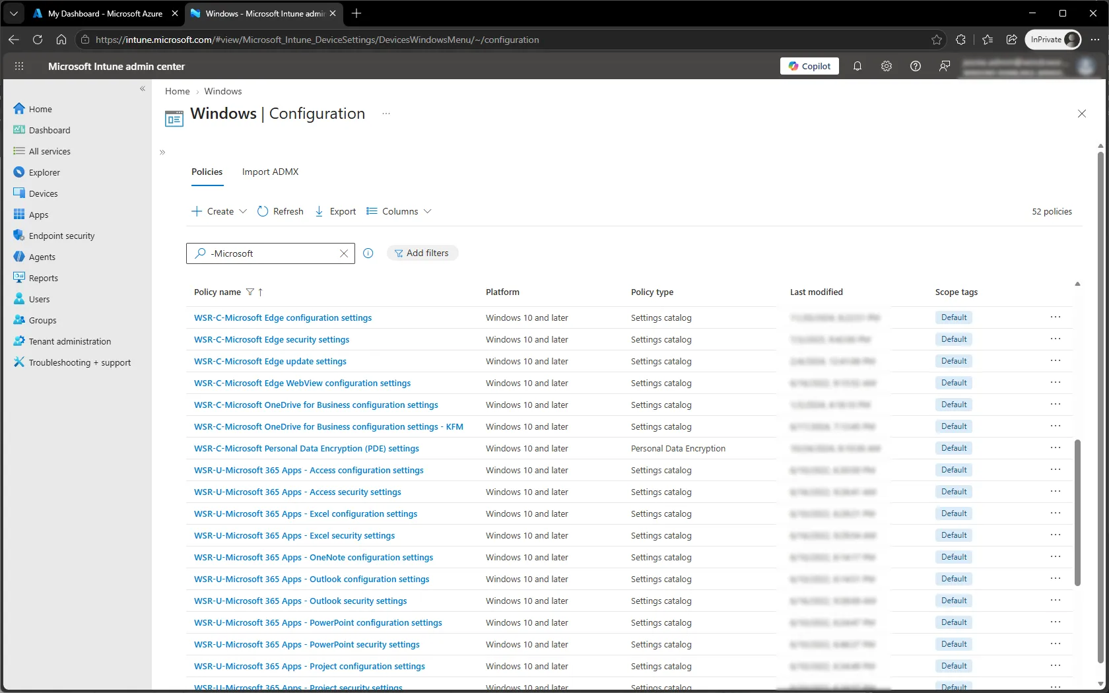Open the browser home page

61,40
